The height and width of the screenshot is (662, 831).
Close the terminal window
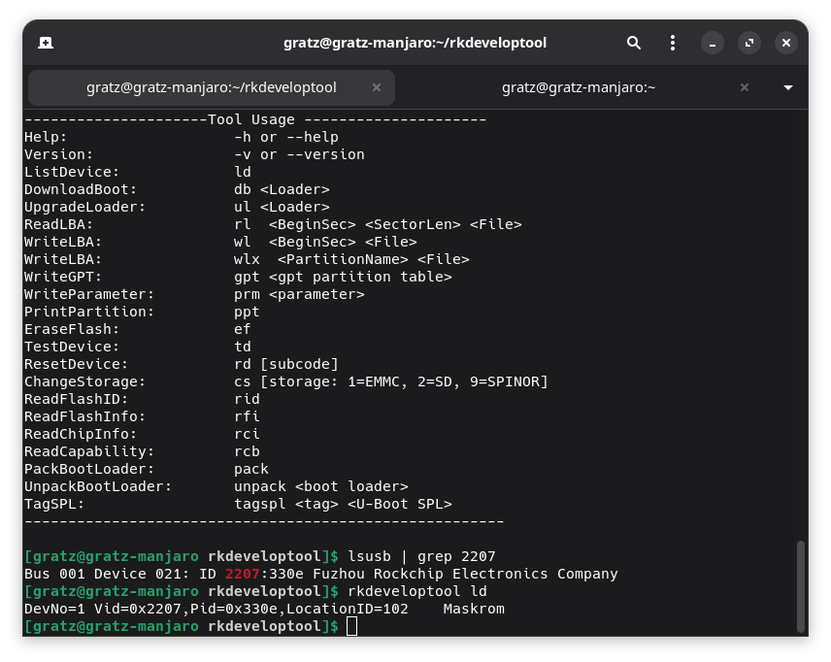pos(786,43)
